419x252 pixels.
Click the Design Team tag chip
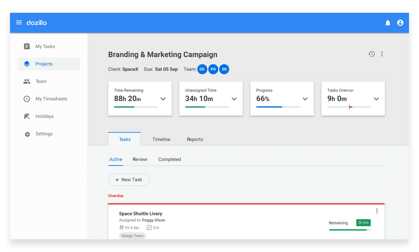[x=132, y=236]
